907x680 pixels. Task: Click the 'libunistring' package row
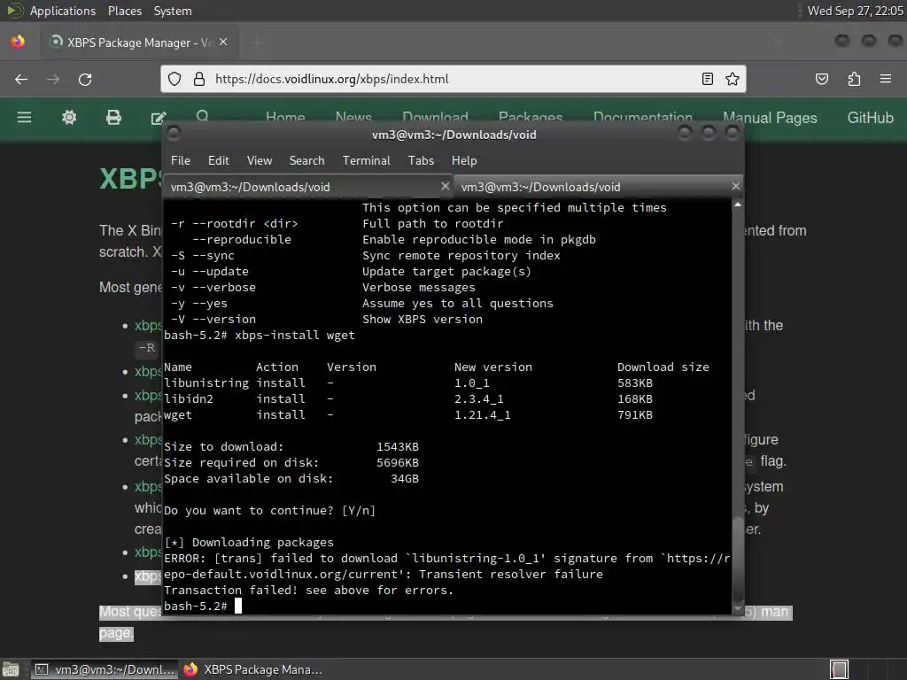click(x=408, y=383)
